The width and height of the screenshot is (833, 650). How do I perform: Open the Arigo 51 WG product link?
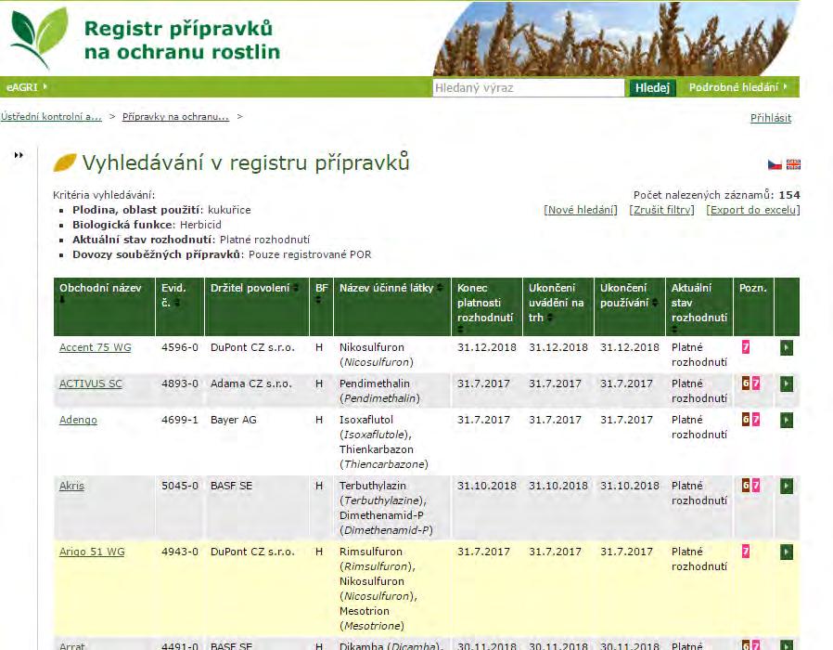pos(92,552)
